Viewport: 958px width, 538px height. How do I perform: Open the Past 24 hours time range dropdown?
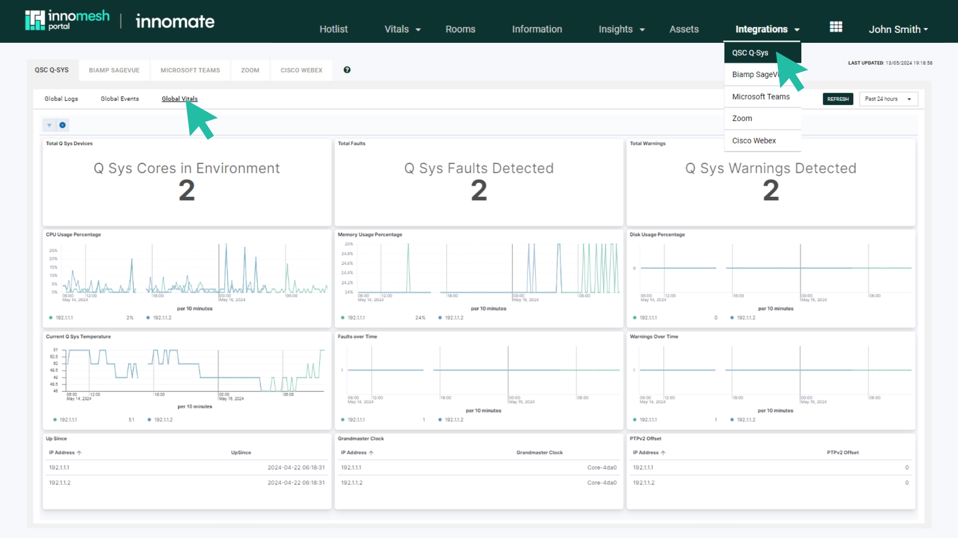889,99
